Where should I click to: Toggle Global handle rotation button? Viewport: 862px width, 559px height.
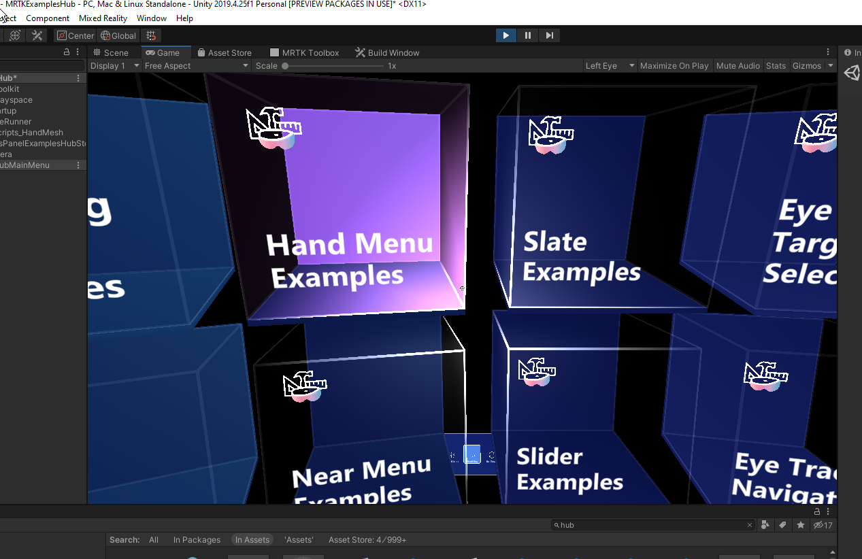pyautogui.click(x=118, y=35)
